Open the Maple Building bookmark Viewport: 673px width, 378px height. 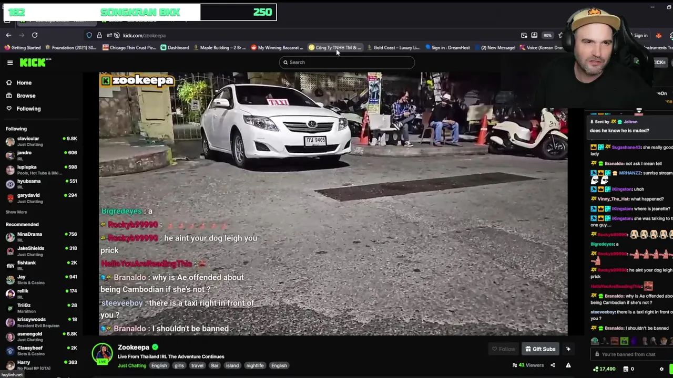219,48
